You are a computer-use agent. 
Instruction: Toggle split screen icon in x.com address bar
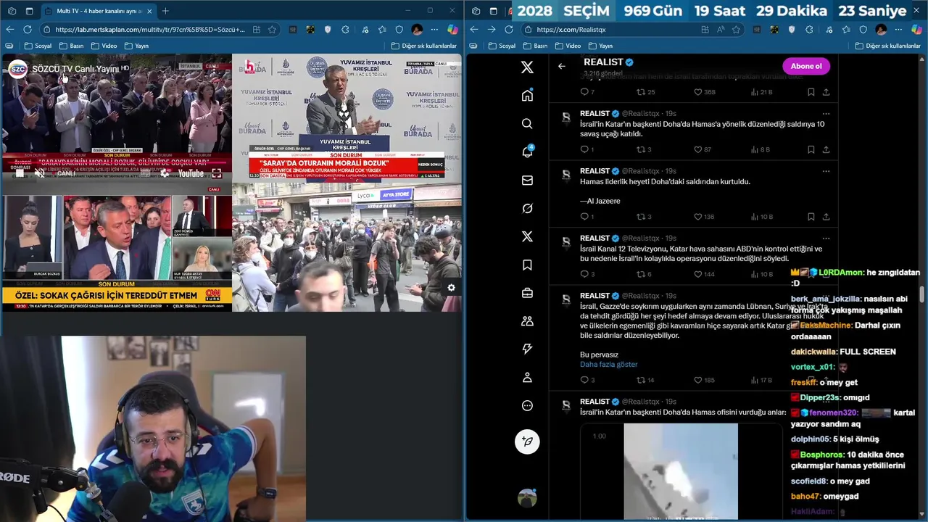(x=705, y=29)
